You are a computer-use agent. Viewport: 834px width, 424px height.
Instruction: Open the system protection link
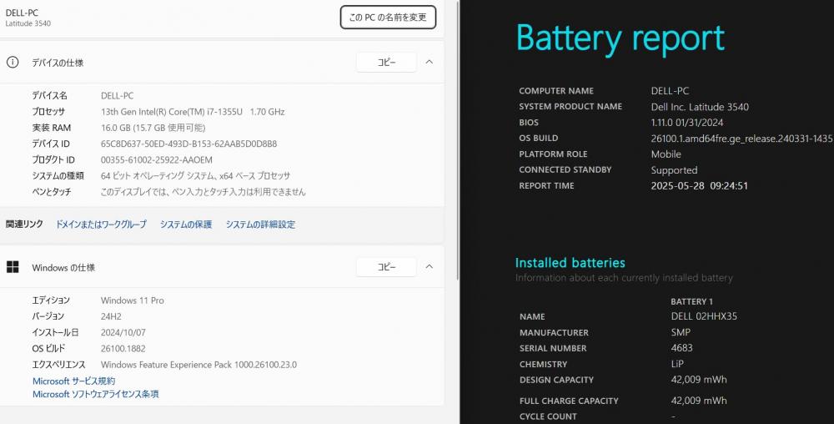click(186, 225)
